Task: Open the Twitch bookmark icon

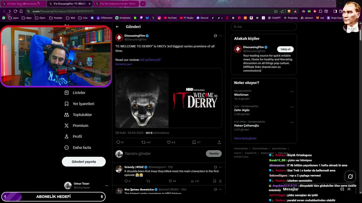Action: tap(141, 18)
